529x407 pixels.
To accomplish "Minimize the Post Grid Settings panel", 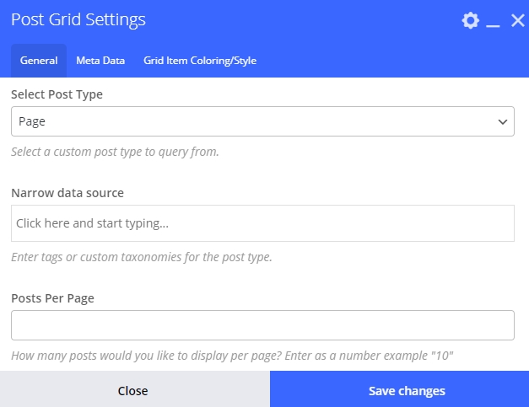I will point(494,22).
